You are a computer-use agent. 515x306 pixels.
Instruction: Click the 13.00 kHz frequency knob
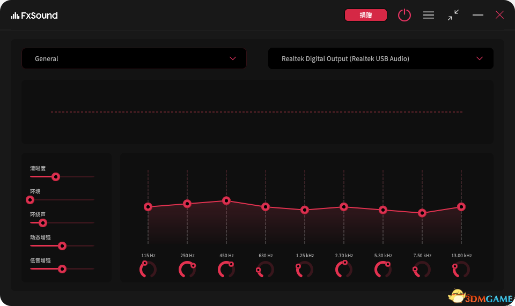(x=461, y=270)
